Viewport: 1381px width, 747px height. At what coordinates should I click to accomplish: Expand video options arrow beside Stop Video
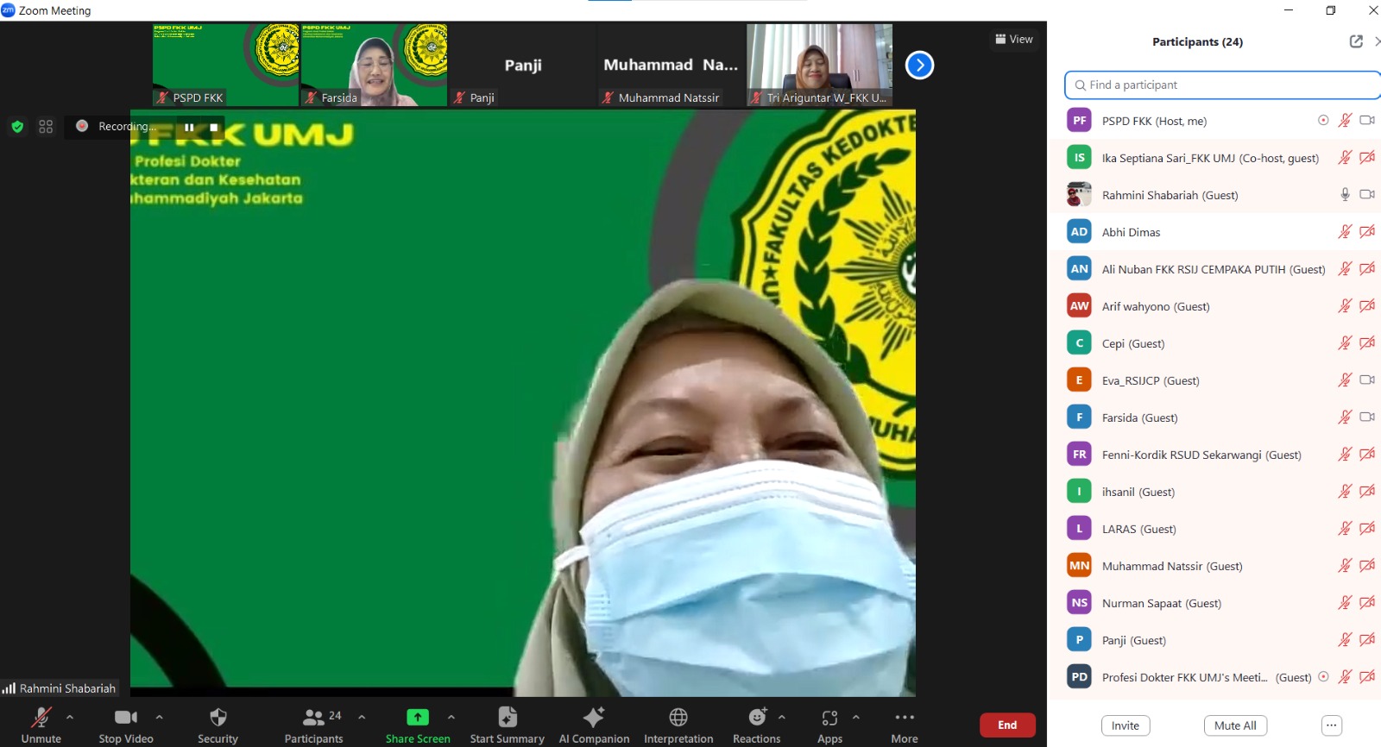coord(159,717)
